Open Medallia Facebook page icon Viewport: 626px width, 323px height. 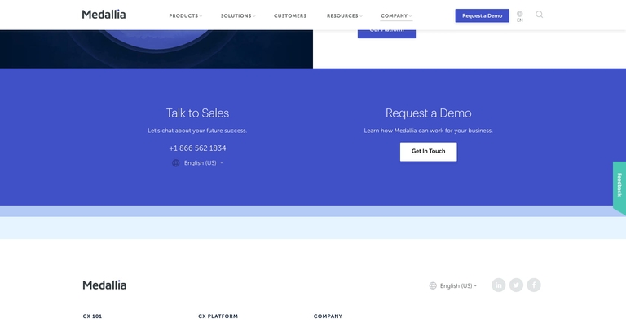534,285
